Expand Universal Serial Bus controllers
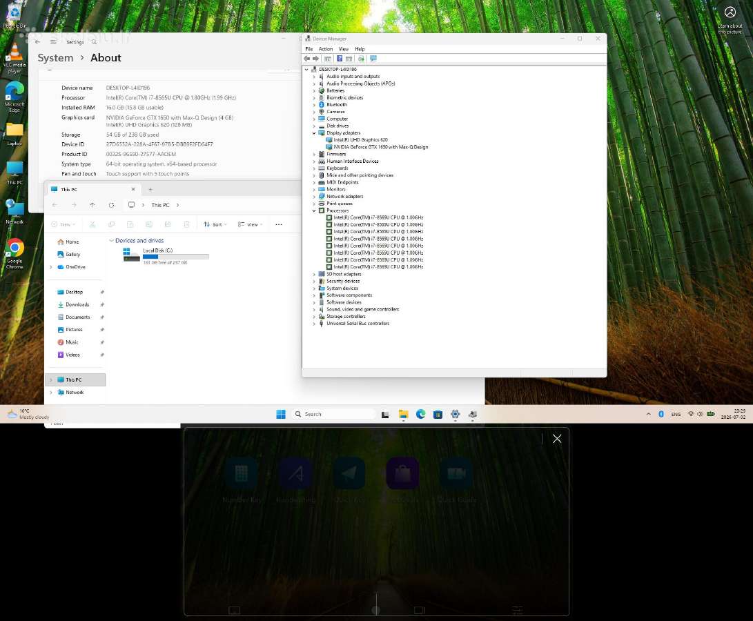 (315, 324)
